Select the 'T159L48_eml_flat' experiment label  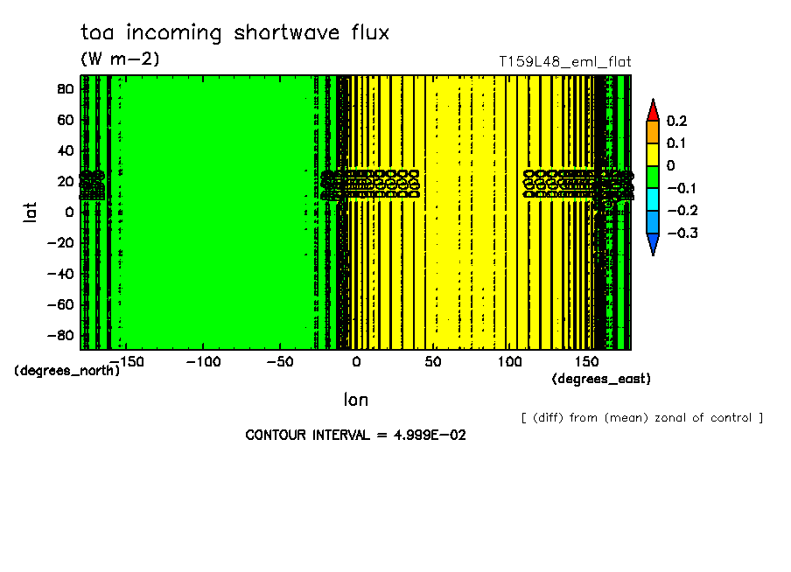(x=564, y=62)
